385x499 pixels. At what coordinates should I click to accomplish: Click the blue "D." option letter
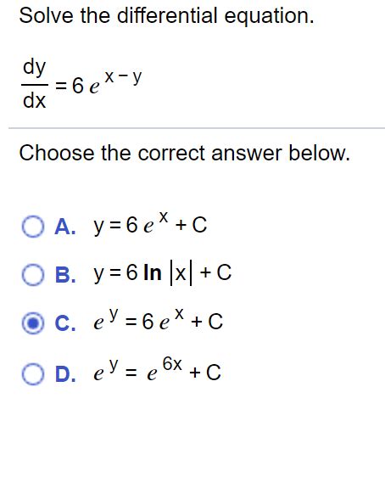click(x=65, y=374)
